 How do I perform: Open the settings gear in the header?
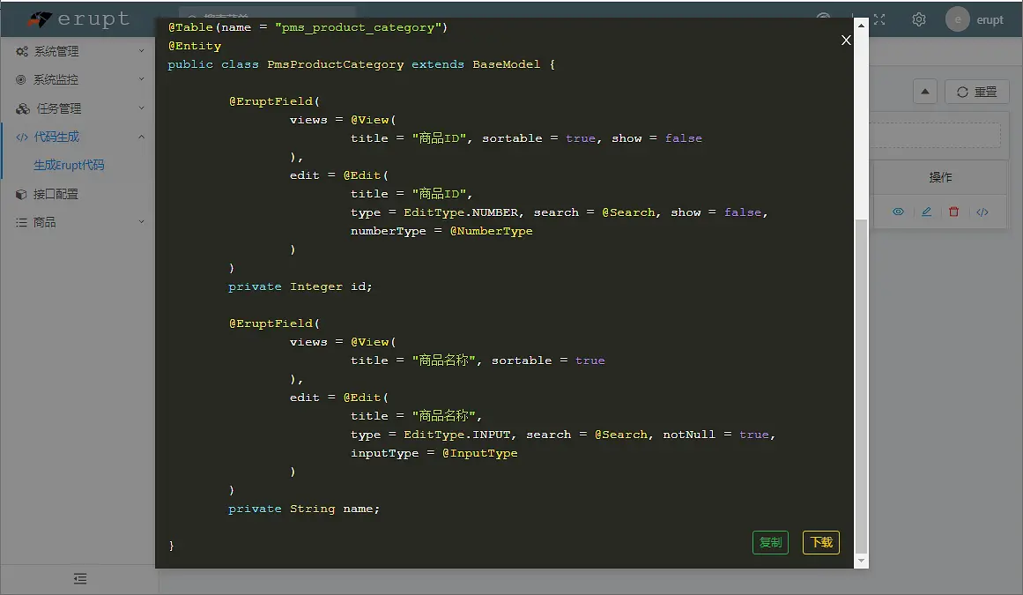tap(919, 19)
